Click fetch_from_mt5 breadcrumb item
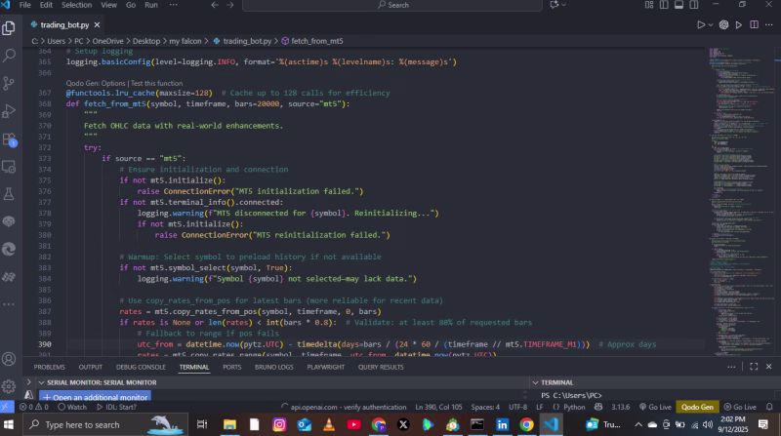The width and height of the screenshot is (781, 436). tap(311, 41)
